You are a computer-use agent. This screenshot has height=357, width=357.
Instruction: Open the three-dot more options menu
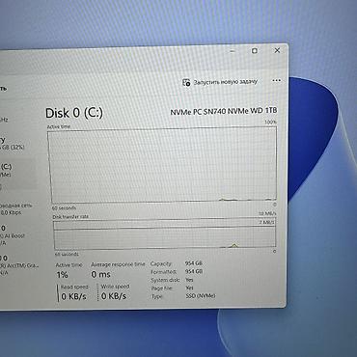(277, 81)
